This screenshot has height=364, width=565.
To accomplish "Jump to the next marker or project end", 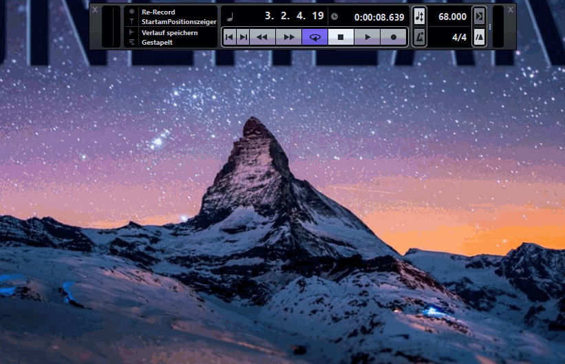I will point(244,37).
